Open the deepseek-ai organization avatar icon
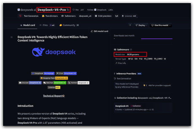This screenshot has height=129, width=194. pyautogui.click(x=19, y=10)
